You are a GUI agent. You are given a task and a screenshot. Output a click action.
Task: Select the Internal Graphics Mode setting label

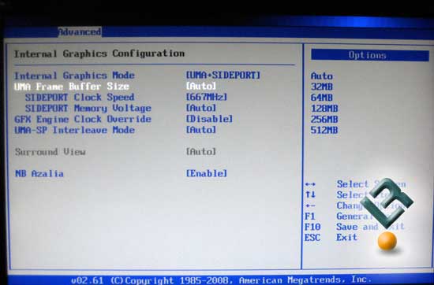pos(74,76)
